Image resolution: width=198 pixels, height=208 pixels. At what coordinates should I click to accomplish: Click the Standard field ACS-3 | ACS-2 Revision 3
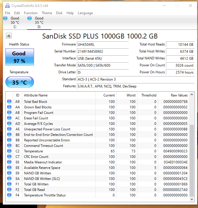(x=136, y=79)
